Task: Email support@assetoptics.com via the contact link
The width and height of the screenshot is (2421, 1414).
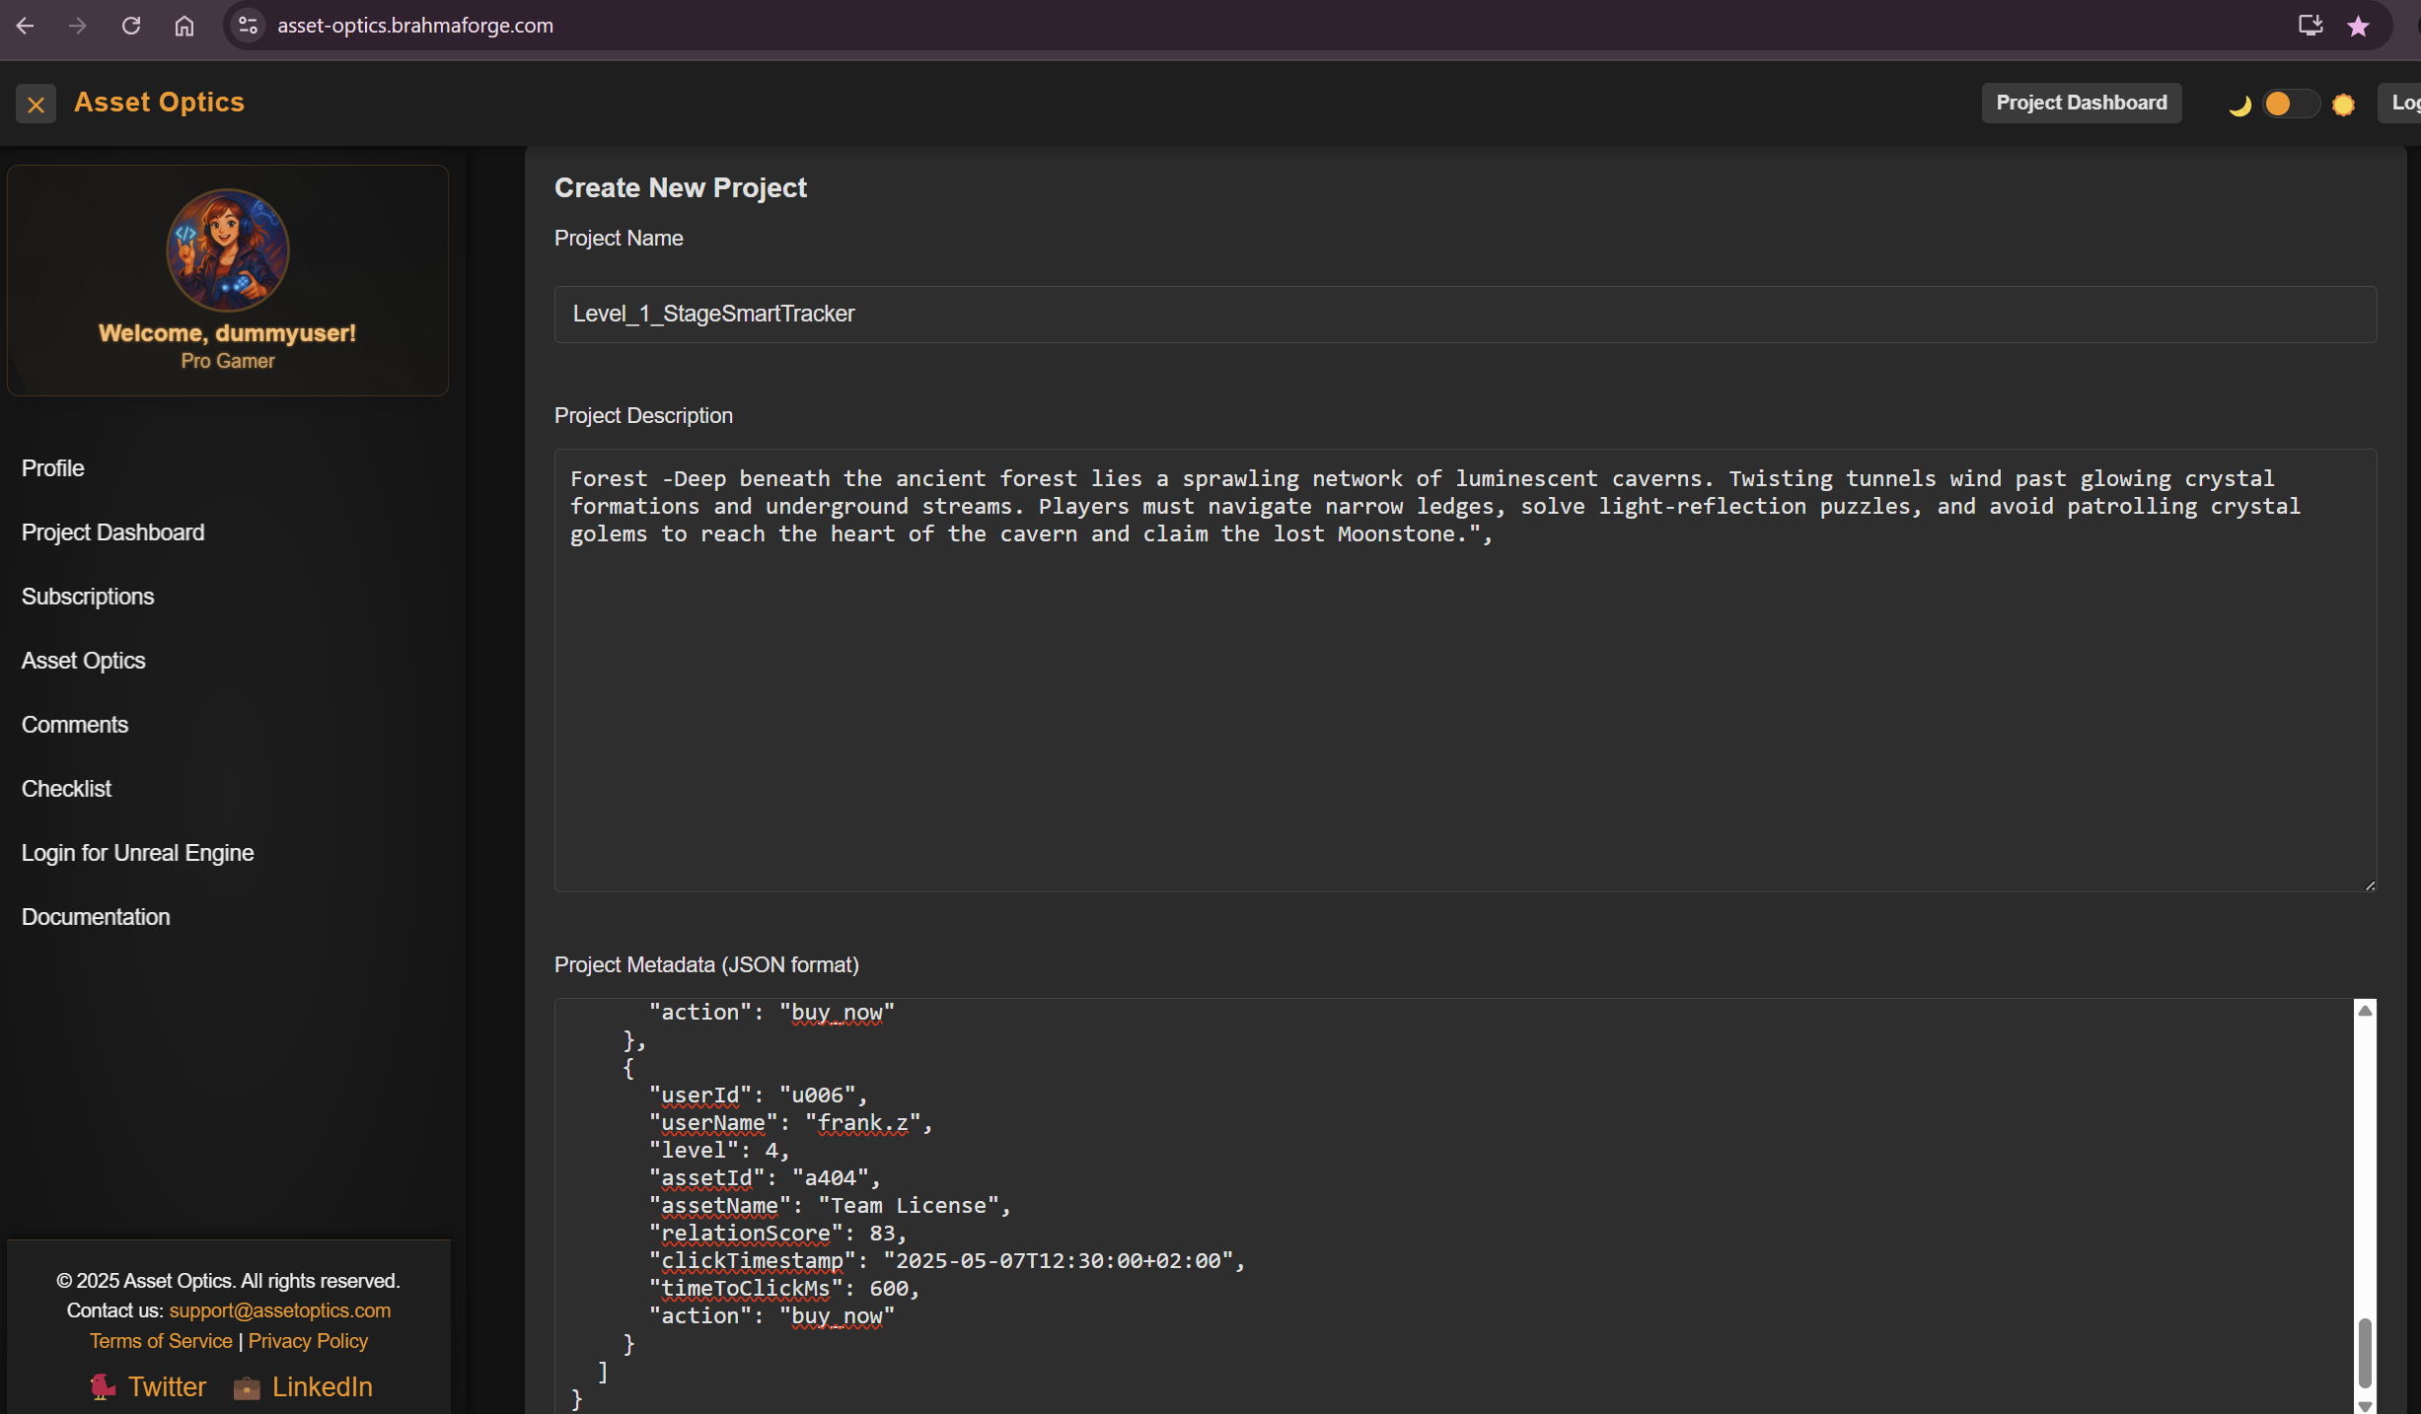Action: (x=278, y=1310)
